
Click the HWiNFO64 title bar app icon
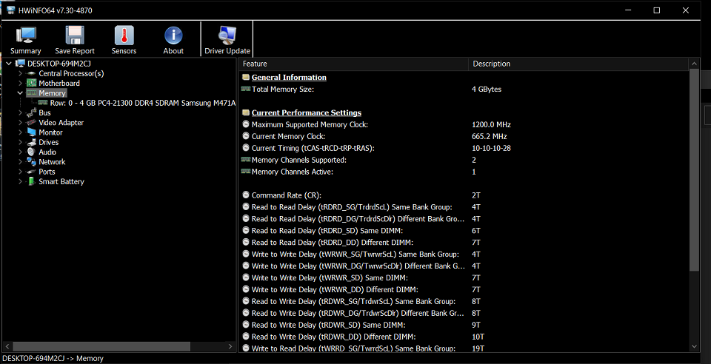pos(11,10)
